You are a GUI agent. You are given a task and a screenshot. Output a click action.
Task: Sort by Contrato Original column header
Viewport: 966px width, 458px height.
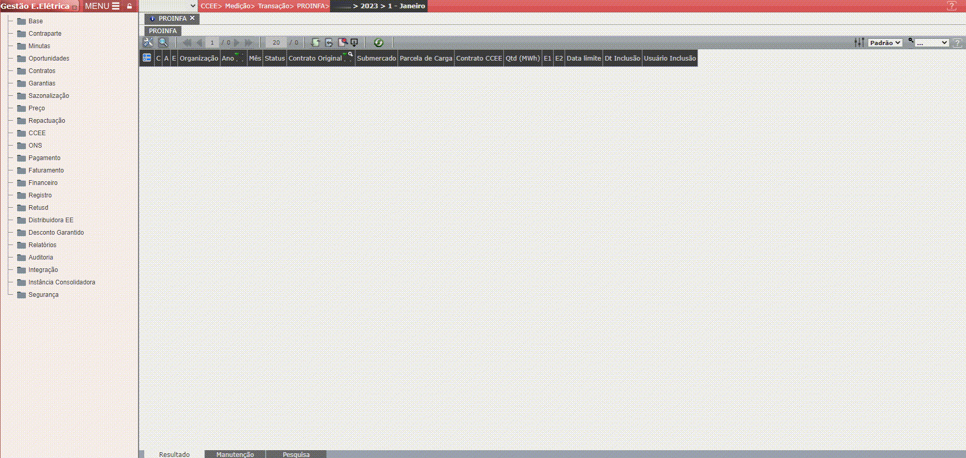[315, 58]
